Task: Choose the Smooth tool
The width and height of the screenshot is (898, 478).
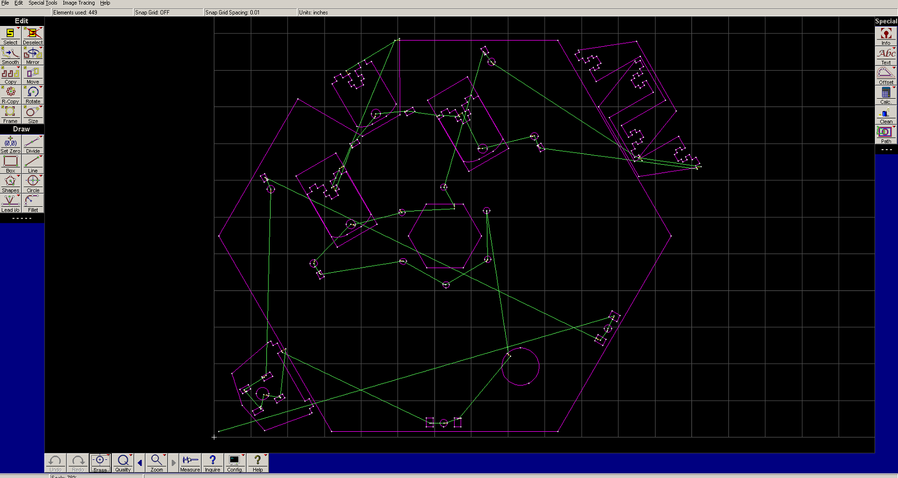Action: 10,56
